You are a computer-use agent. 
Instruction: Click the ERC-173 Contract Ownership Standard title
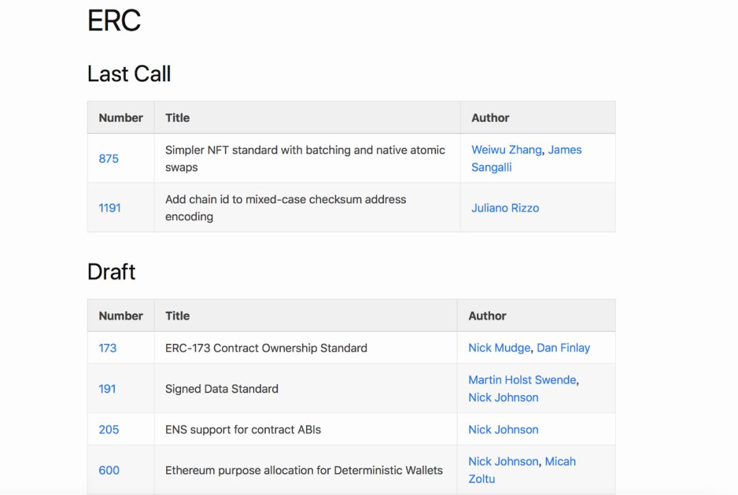click(x=266, y=348)
